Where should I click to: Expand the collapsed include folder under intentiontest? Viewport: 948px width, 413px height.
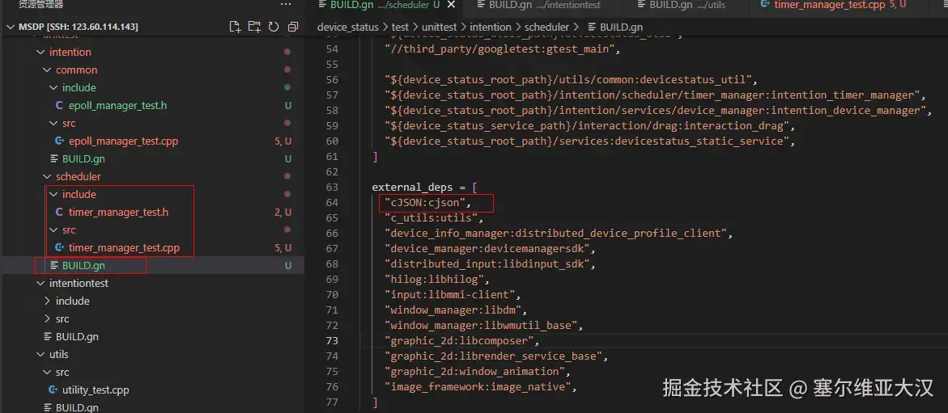[47, 301]
